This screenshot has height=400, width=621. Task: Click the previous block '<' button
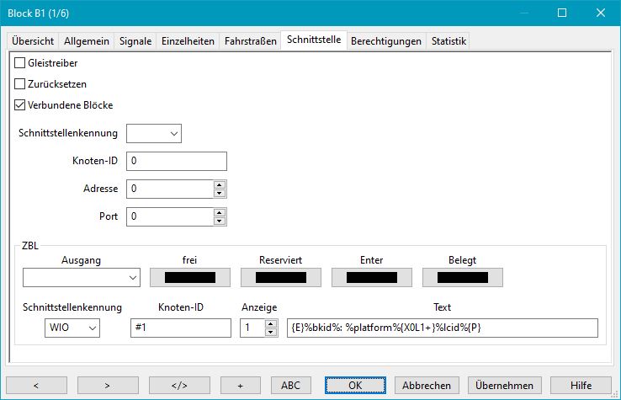(36, 385)
